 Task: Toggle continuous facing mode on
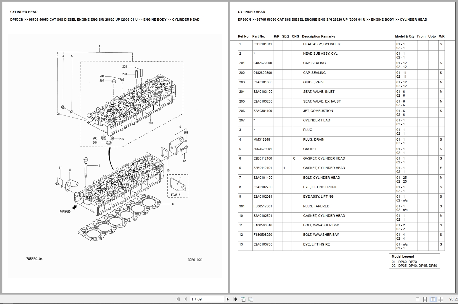(x=441, y=299)
